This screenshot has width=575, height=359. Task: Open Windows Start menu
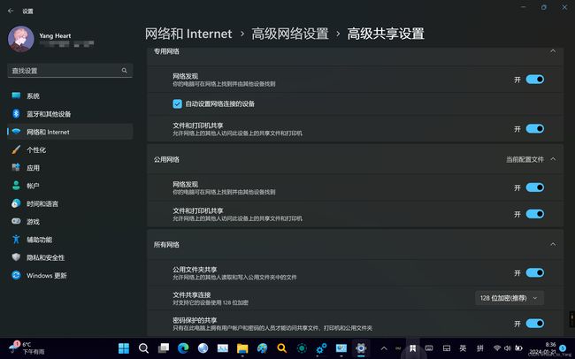[x=124, y=348]
